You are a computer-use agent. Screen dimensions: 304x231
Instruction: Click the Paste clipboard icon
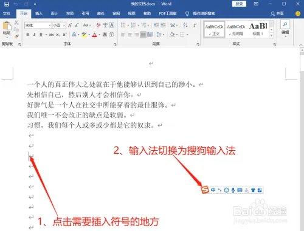(x=7, y=26)
